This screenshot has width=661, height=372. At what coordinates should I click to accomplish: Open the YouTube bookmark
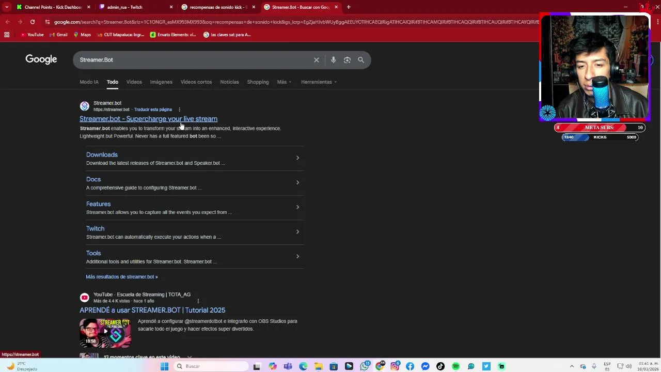pos(32,35)
